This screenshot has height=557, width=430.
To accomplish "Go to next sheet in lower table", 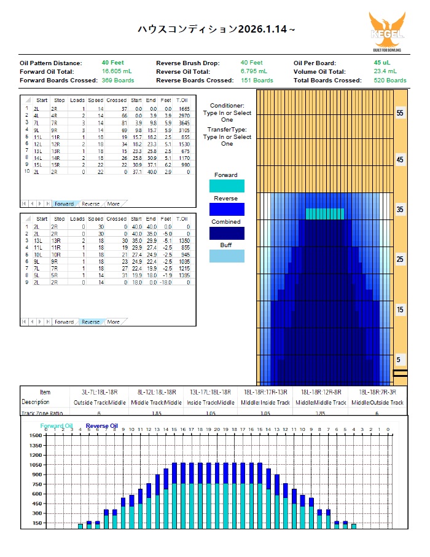I will 39,322.
